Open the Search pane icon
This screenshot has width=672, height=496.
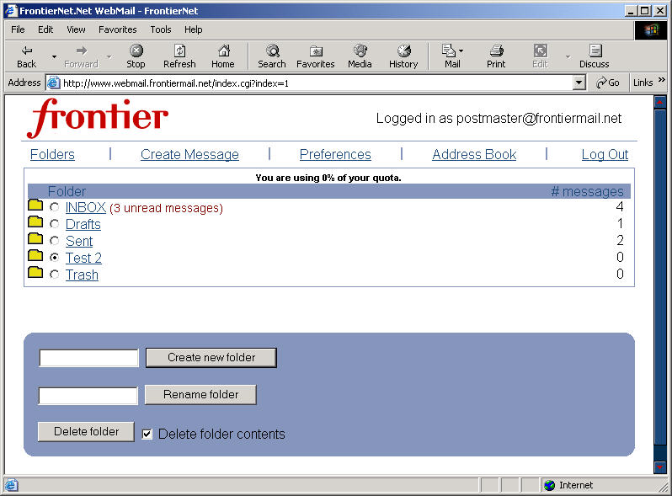click(x=272, y=56)
